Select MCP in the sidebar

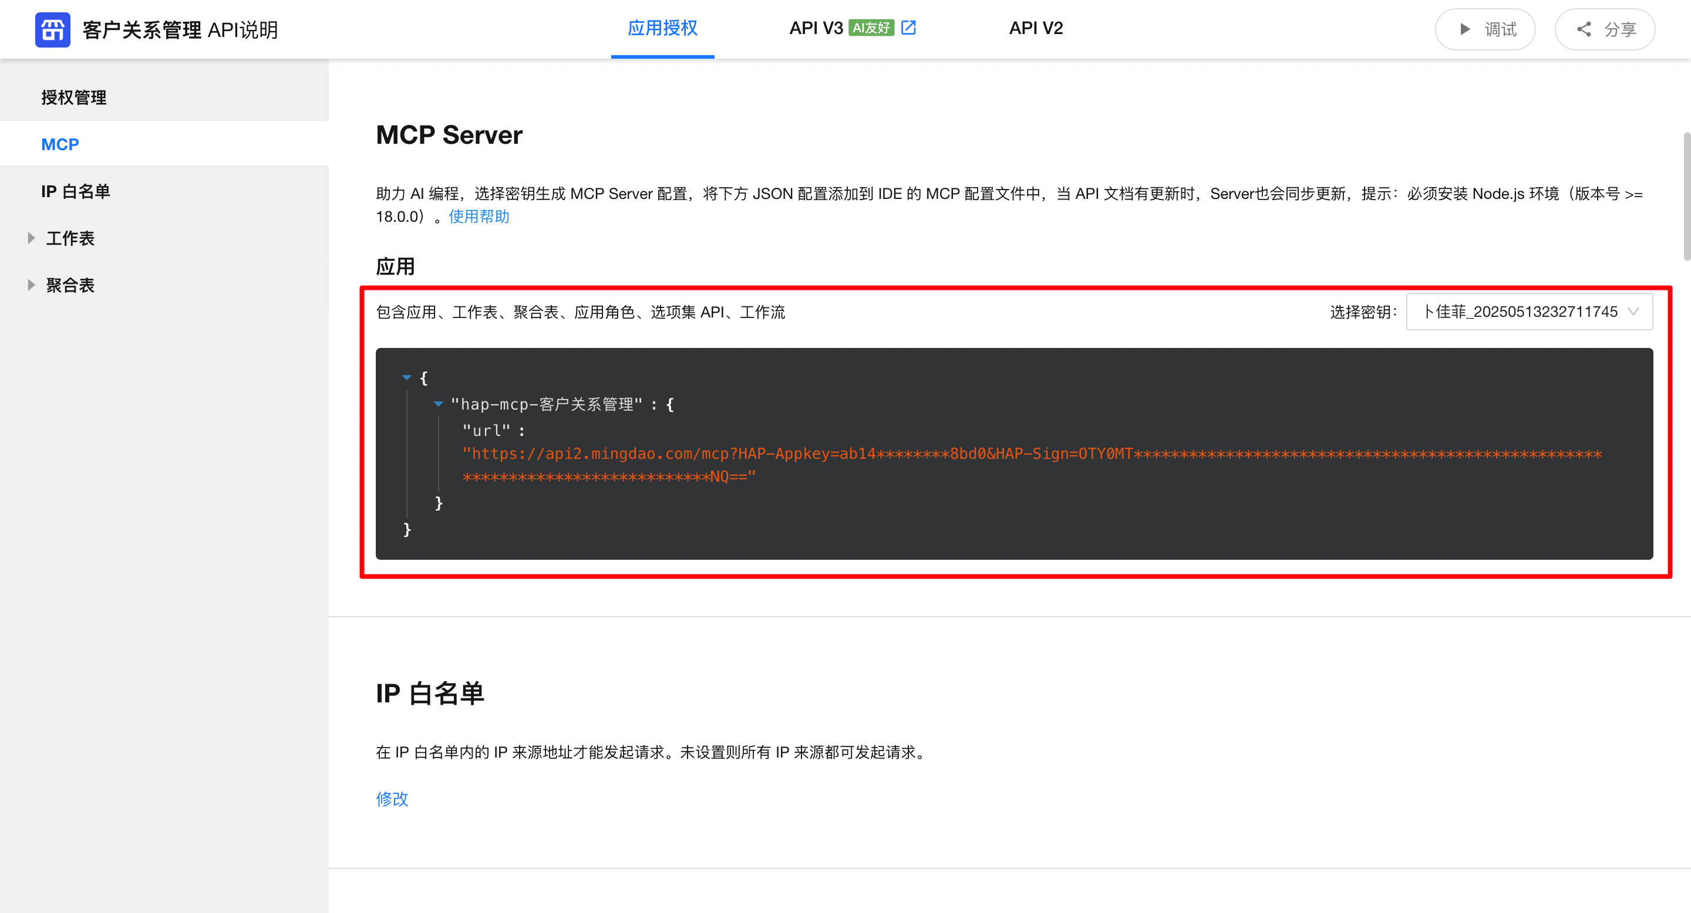[x=60, y=144]
